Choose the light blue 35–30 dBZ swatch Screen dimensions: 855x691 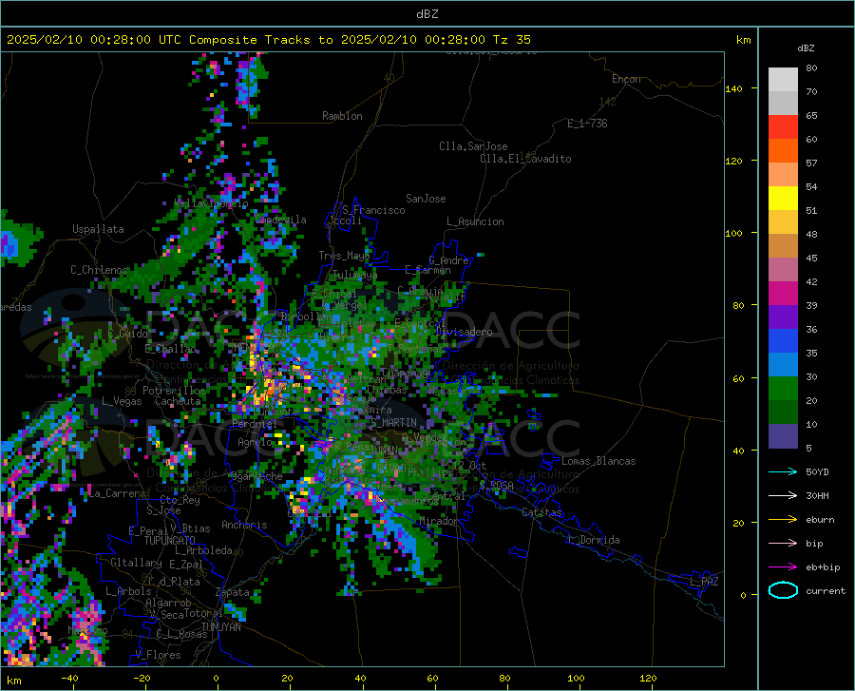coord(783,365)
